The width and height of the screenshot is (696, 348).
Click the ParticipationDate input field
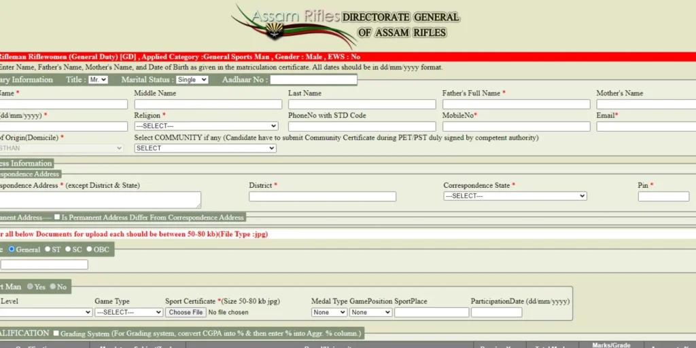(x=496, y=312)
